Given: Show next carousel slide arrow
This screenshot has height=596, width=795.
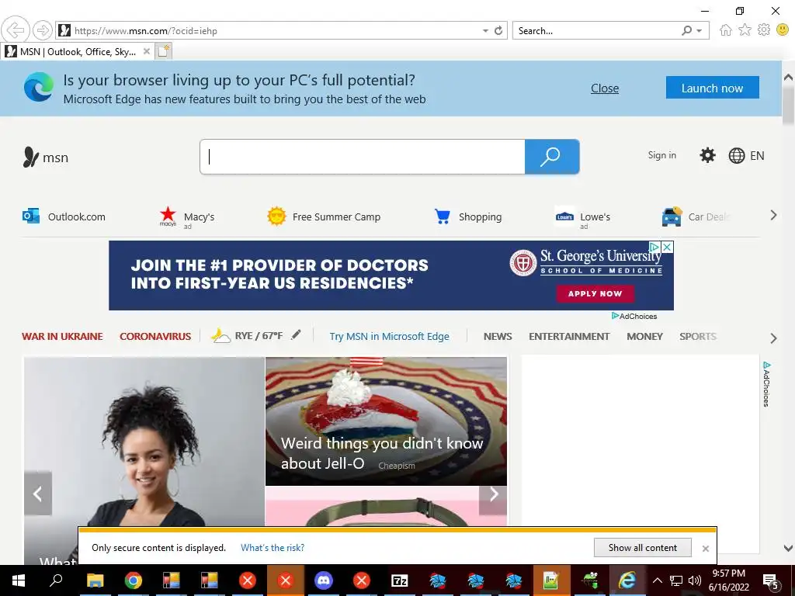Looking at the screenshot, I should (x=493, y=494).
